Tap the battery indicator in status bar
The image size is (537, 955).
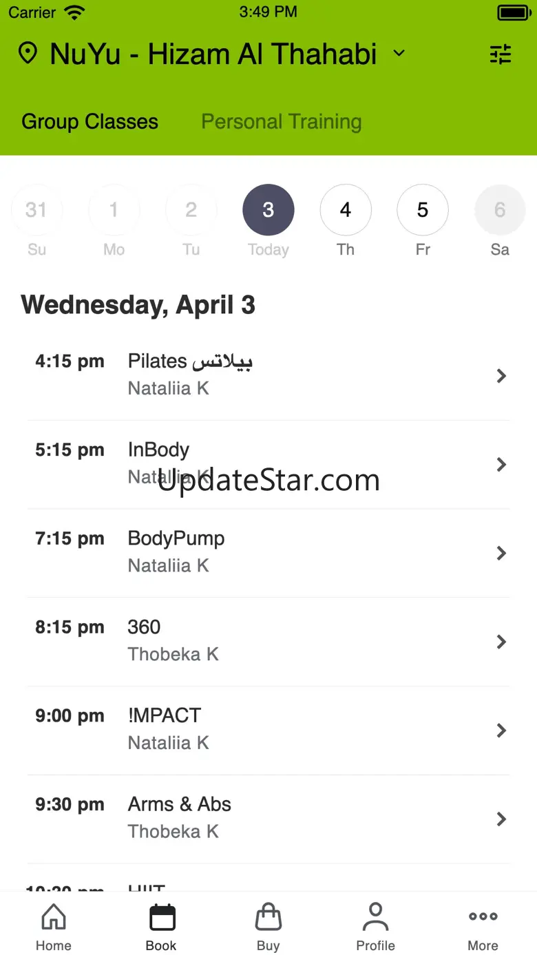coord(513,12)
